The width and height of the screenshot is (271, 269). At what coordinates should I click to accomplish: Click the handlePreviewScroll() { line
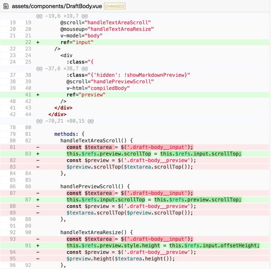tap(95, 187)
